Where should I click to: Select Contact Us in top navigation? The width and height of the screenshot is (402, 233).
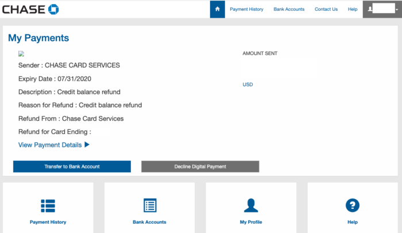326,9
